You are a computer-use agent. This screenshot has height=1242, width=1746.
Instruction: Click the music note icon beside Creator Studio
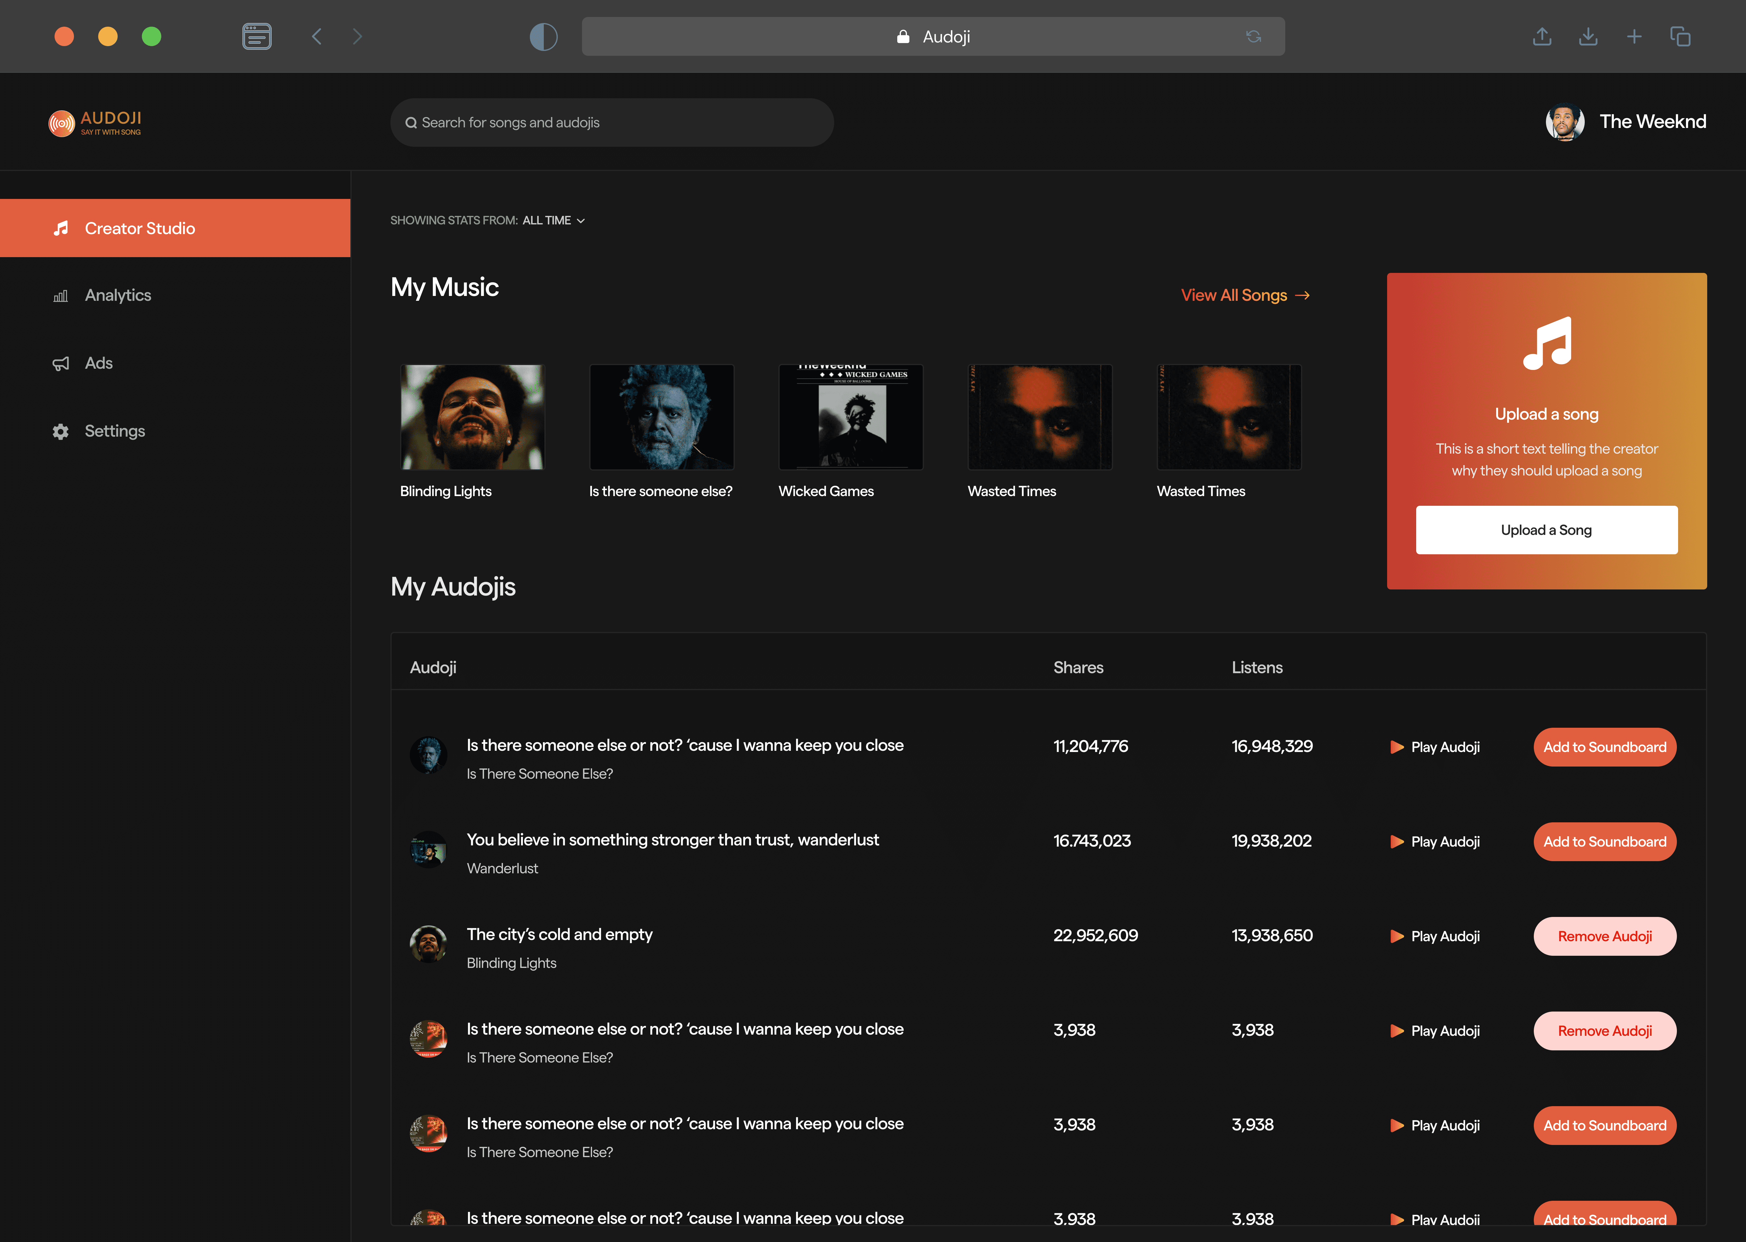pyautogui.click(x=61, y=228)
